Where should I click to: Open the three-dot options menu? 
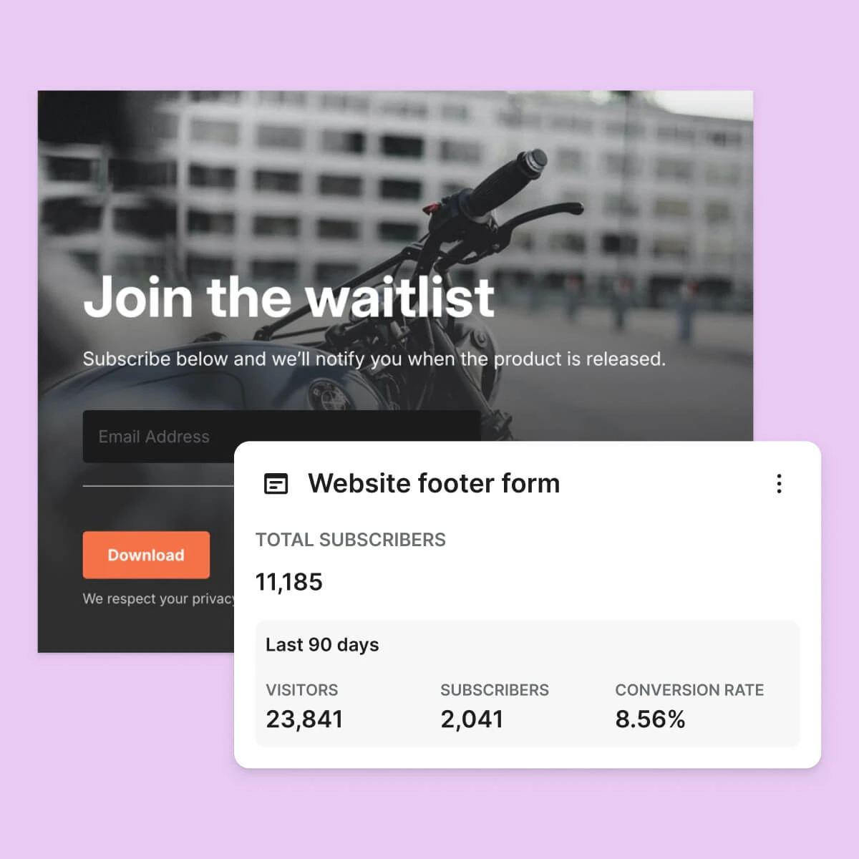coord(779,484)
